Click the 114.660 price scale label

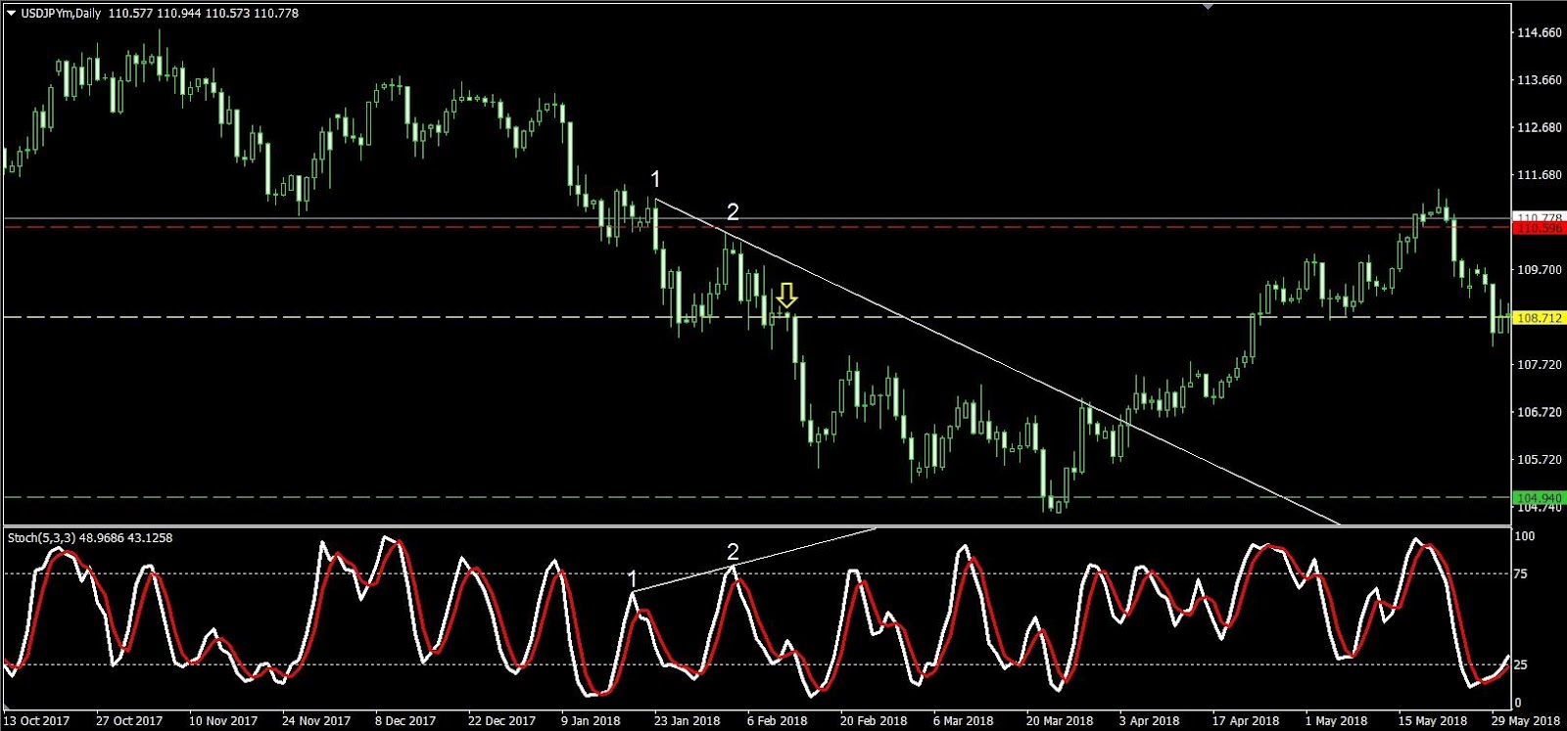pyautogui.click(x=1539, y=33)
